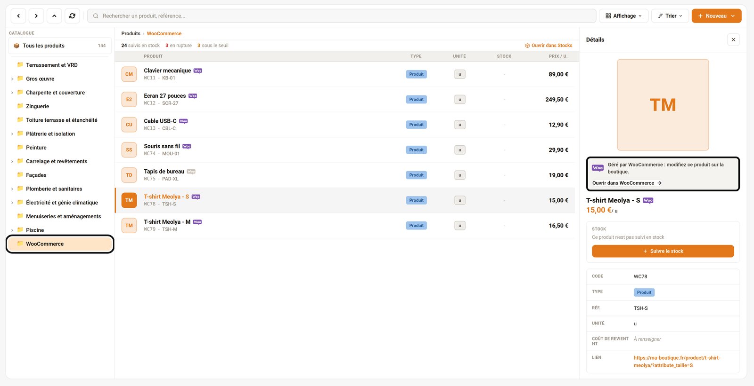Viewport: 754px width, 386px height.
Task: Click the Woo logo in the WooCommerce notice
Action: click(x=598, y=168)
